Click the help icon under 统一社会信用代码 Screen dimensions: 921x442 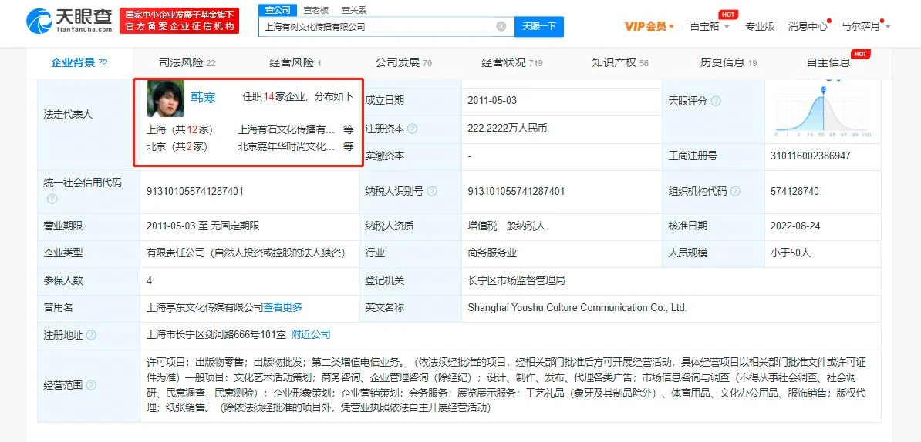52,199
